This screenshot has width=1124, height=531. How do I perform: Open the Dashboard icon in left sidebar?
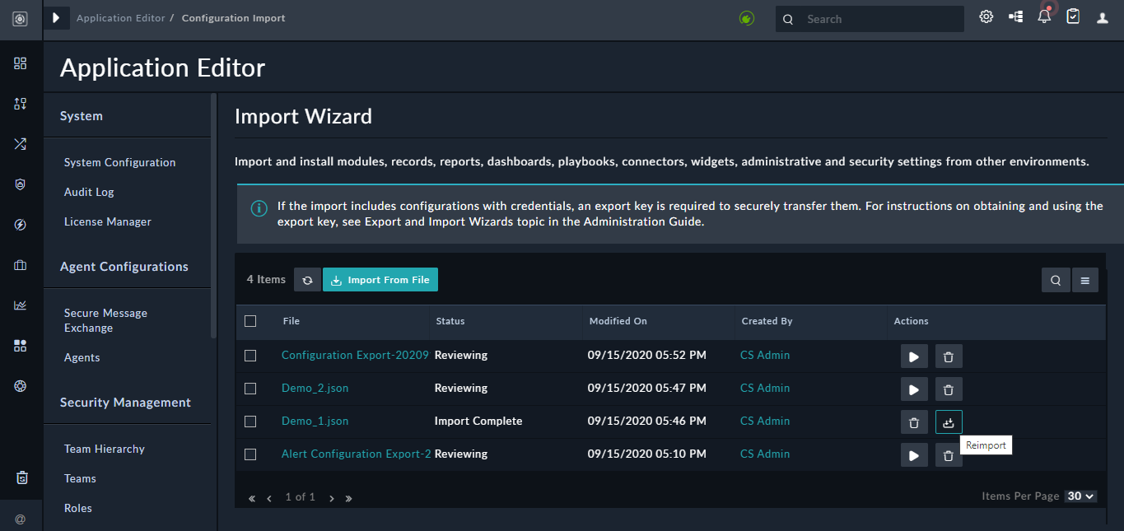[x=21, y=63]
